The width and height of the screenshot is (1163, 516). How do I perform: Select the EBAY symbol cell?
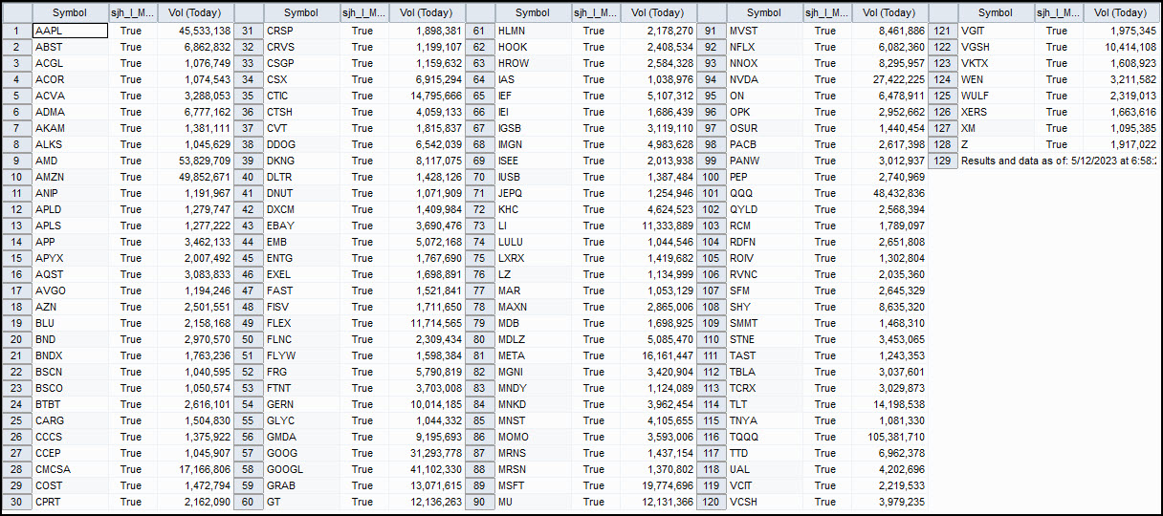[x=301, y=226]
